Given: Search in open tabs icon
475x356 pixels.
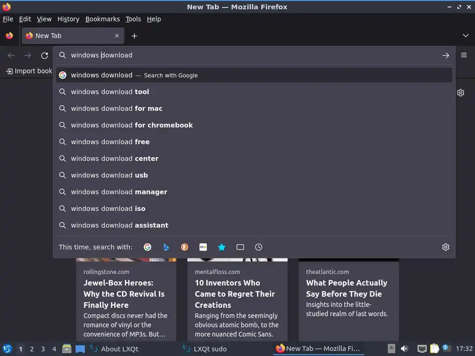Looking at the screenshot, I should pos(240,247).
